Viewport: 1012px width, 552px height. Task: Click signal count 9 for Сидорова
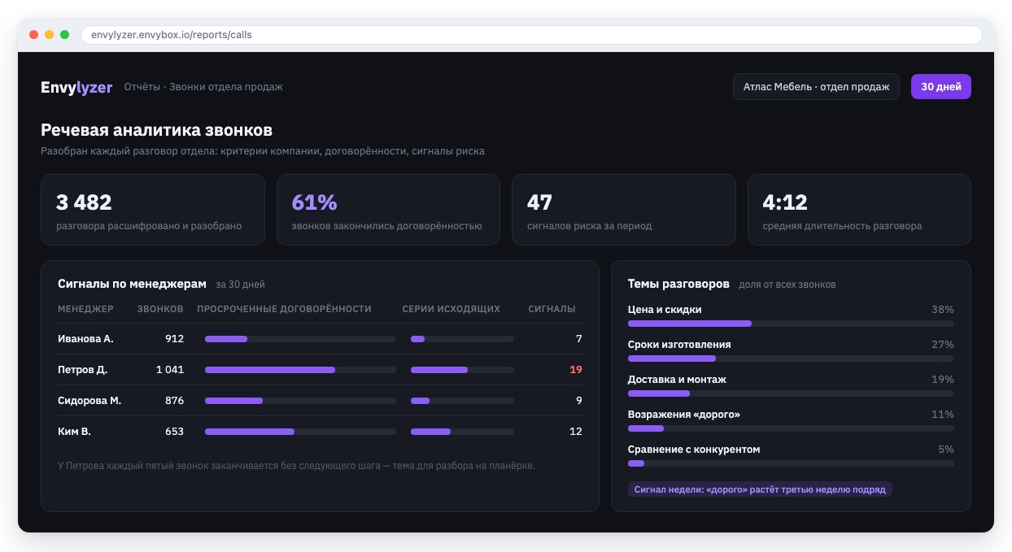coord(579,401)
